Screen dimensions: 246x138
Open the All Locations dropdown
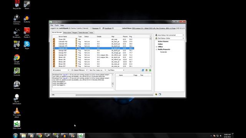pos(61,70)
